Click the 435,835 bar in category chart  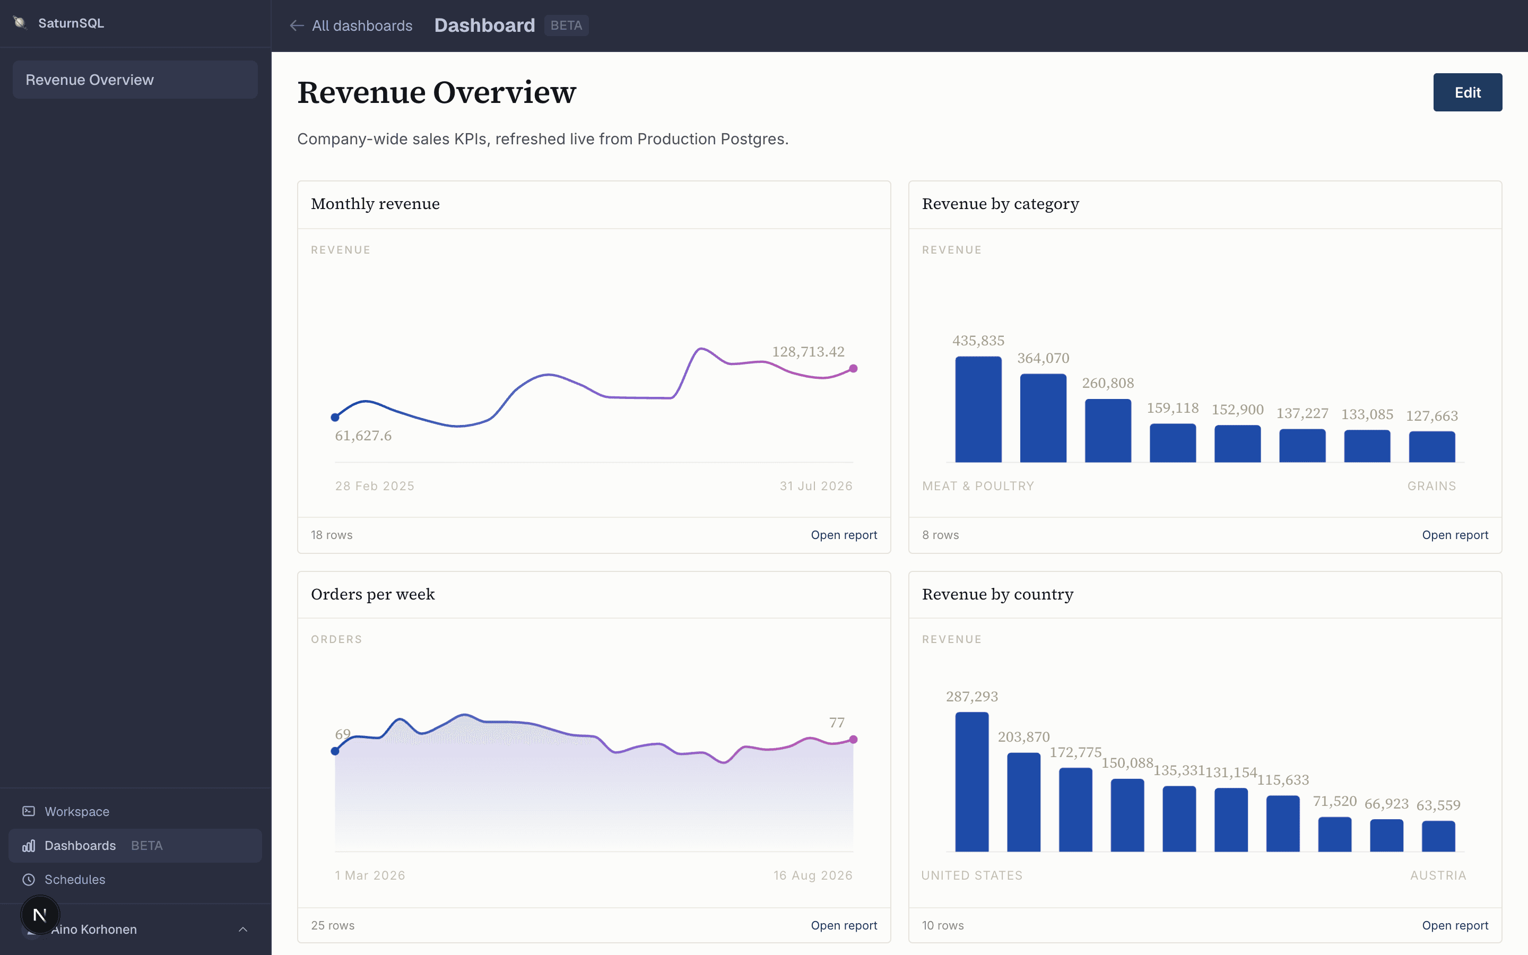978,409
